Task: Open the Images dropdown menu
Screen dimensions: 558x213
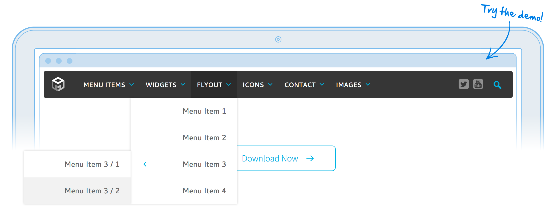Action: point(353,85)
